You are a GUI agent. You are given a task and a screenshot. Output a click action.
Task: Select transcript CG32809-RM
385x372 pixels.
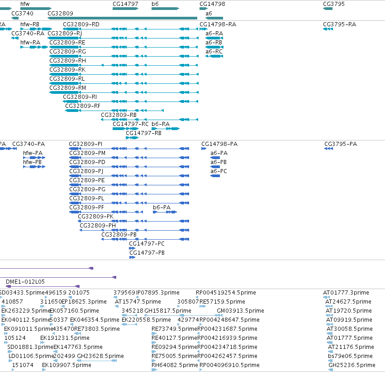click(x=124, y=92)
